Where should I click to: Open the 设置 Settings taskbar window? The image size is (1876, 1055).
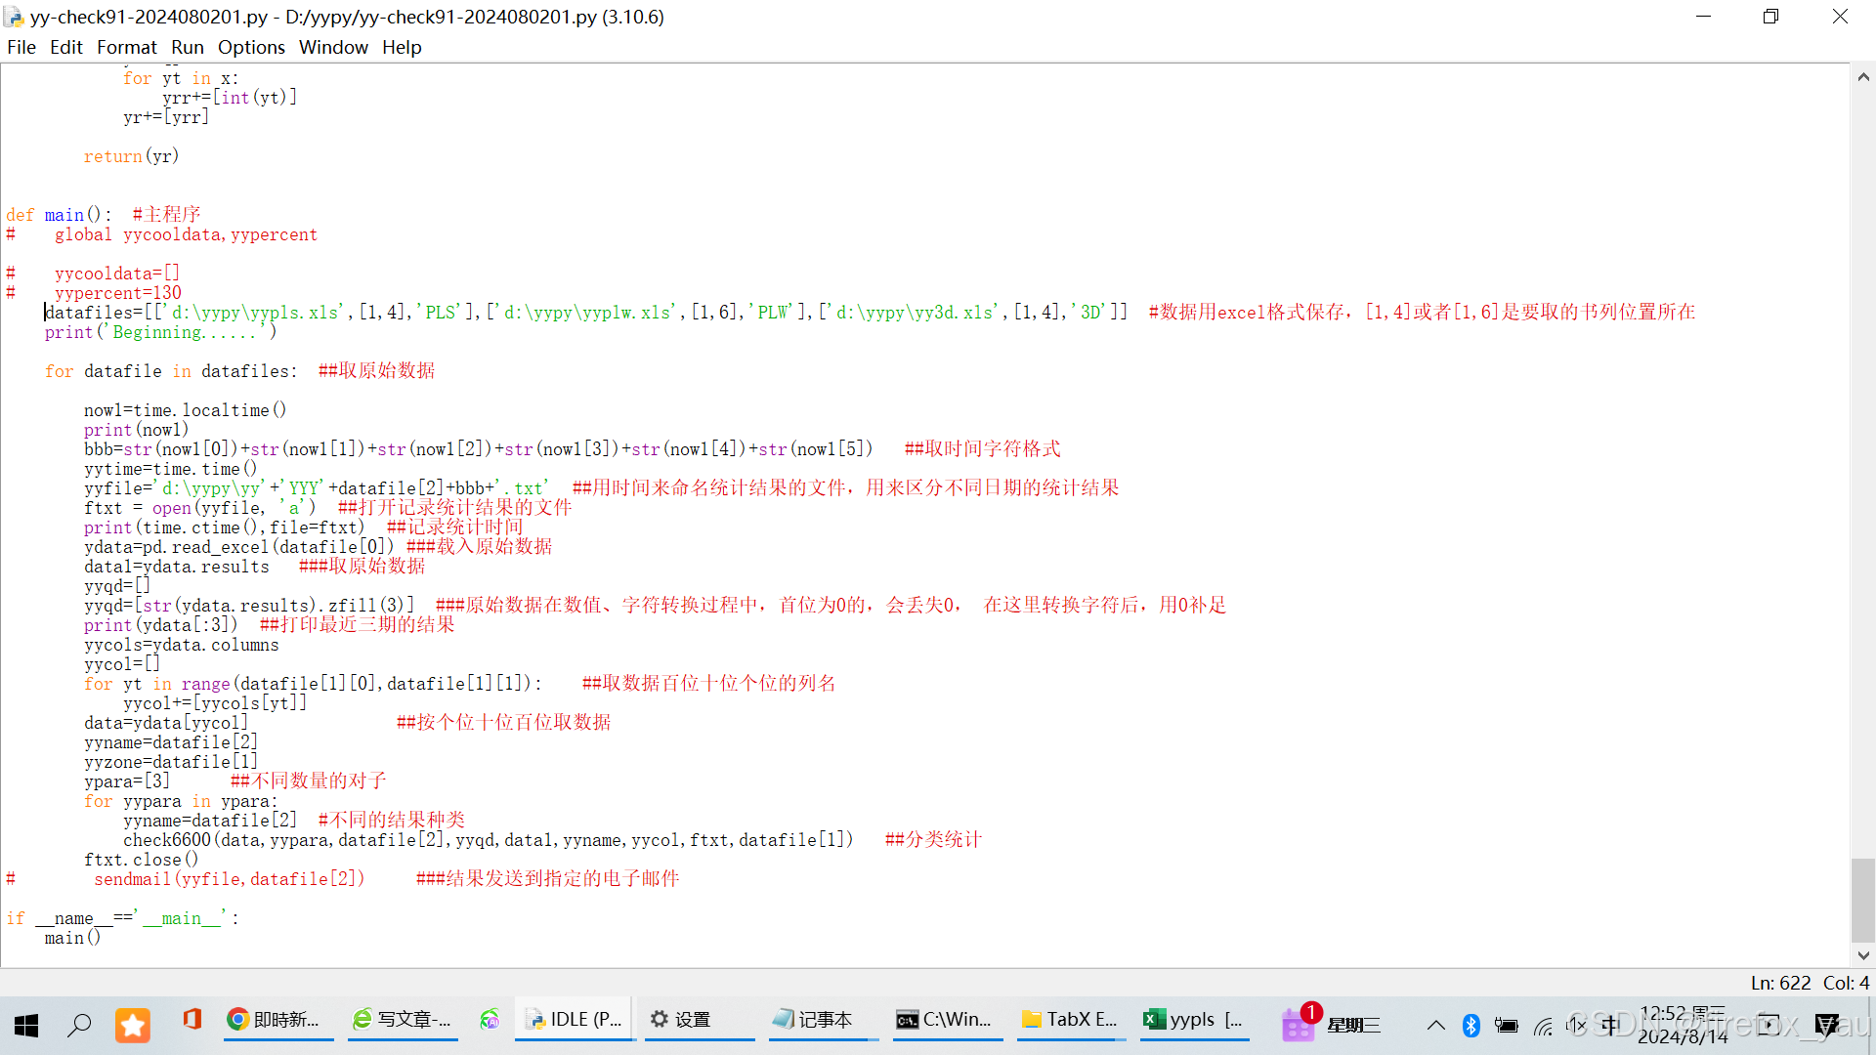click(x=682, y=1020)
